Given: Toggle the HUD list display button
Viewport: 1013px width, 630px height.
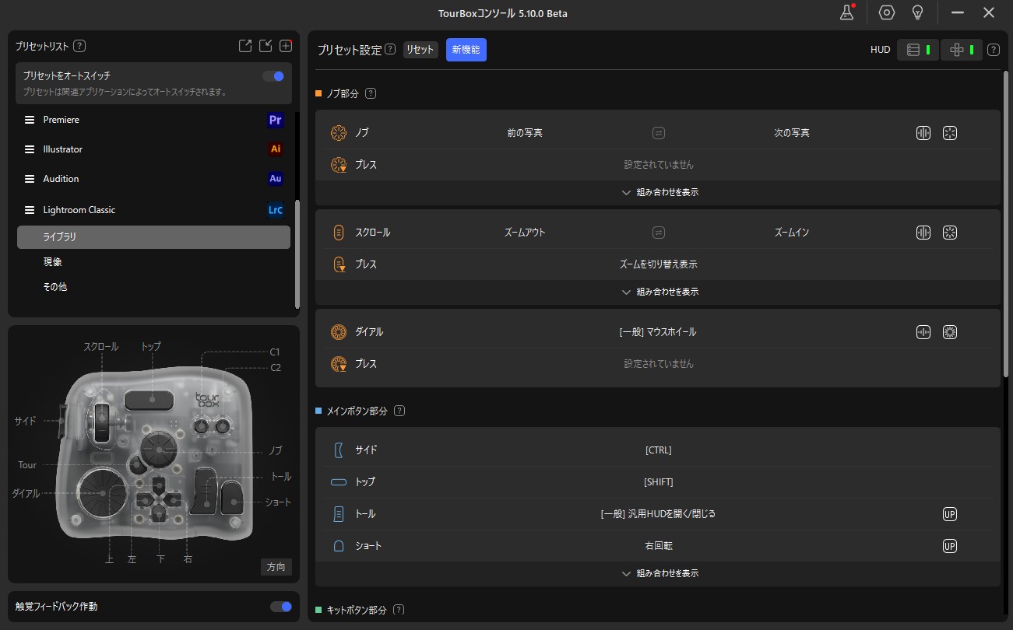Looking at the screenshot, I should pos(918,50).
